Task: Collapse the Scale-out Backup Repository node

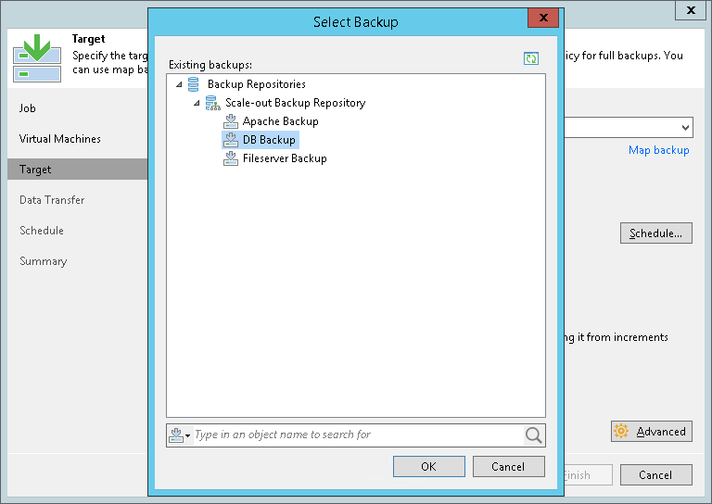Action: (x=197, y=103)
